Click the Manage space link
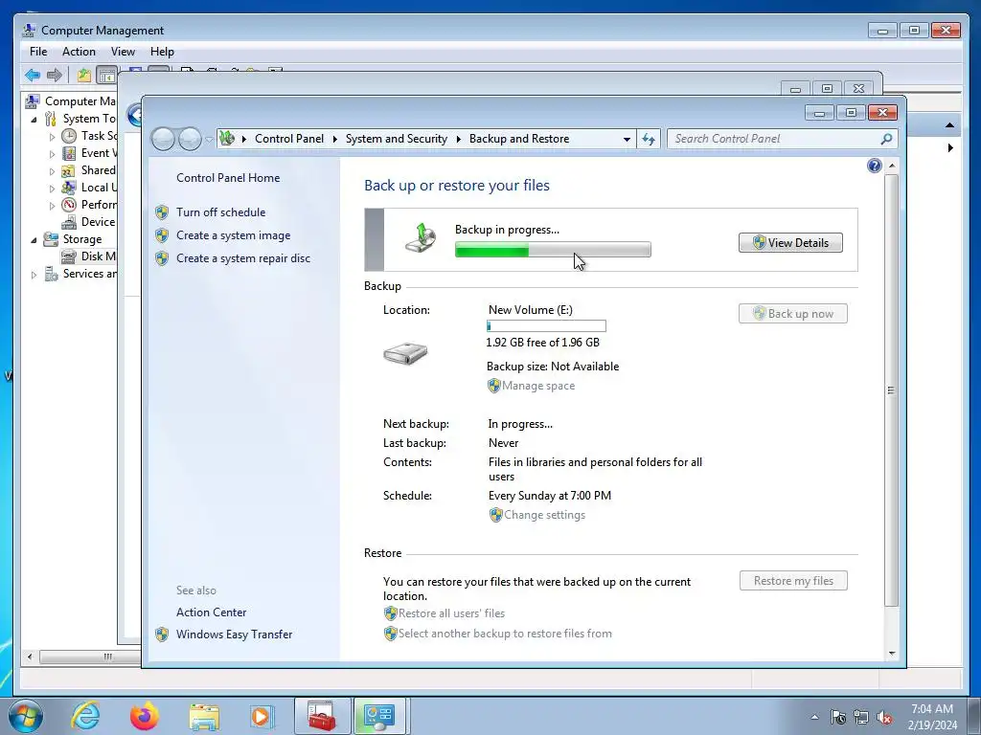 pos(538,387)
